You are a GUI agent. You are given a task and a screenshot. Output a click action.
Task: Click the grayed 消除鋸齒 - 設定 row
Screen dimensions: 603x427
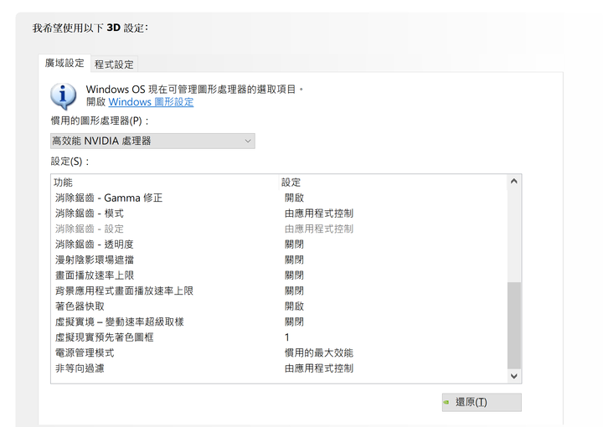coord(279,229)
